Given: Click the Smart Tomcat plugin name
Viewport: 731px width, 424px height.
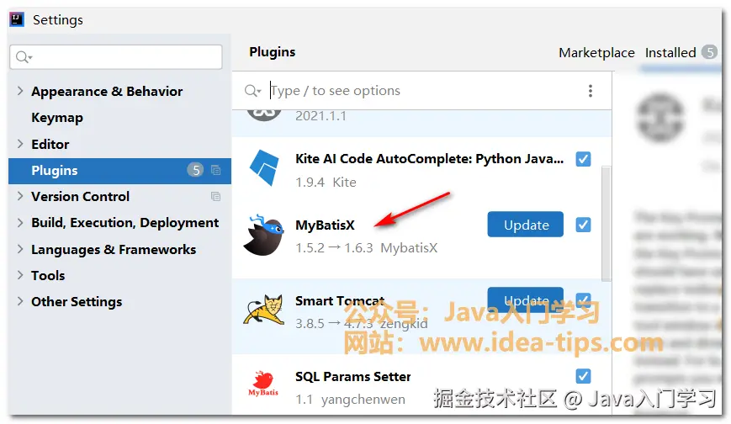Looking at the screenshot, I should pyautogui.click(x=340, y=301).
